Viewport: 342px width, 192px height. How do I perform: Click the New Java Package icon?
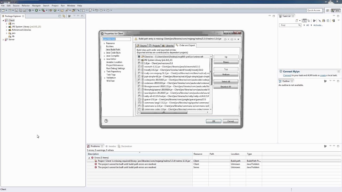51,10
